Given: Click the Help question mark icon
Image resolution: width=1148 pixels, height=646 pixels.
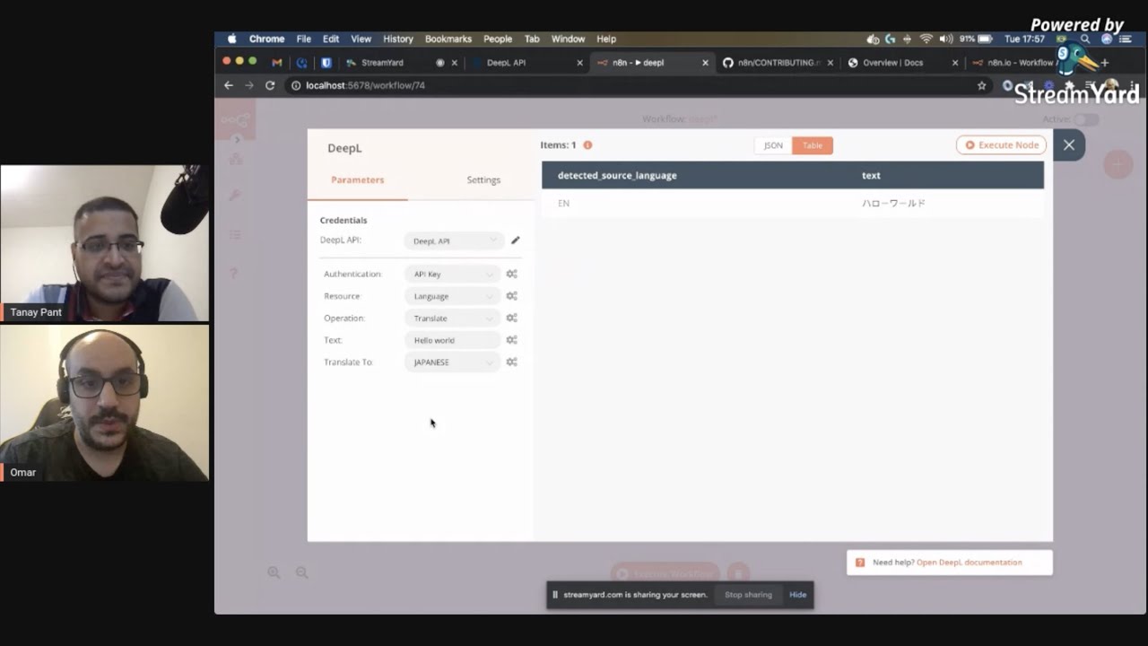Looking at the screenshot, I should point(233,273).
